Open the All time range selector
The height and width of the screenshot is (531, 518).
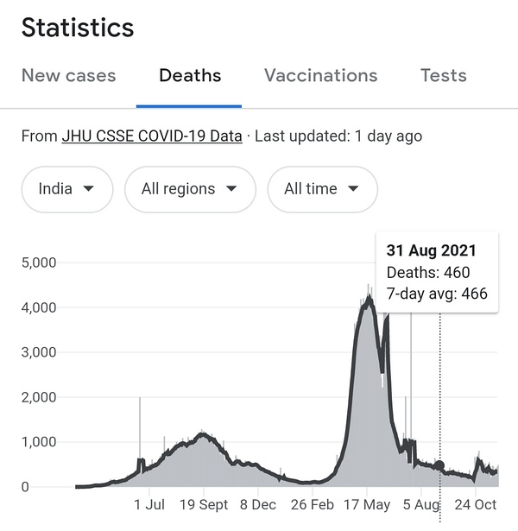(322, 189)
